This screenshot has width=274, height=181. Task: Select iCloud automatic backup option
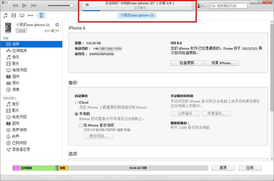[x=76, y=103]
